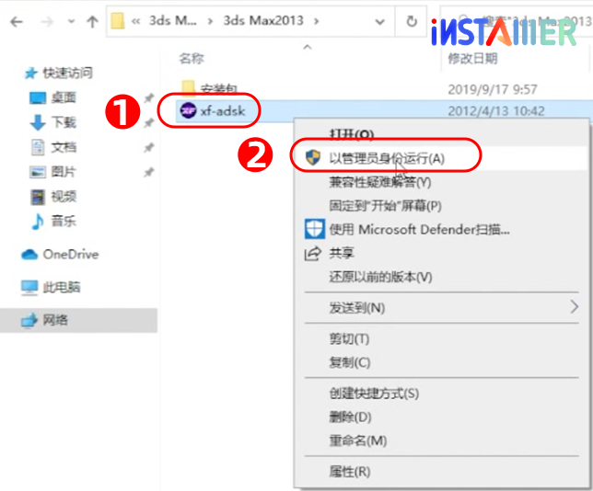The width and height of the screenshot is (593, 491).
Task: Sort by 名称 column header
Action: click(x=191, y=58)
